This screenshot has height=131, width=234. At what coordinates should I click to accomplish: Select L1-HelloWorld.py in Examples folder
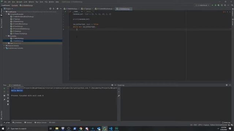(17, 38)
